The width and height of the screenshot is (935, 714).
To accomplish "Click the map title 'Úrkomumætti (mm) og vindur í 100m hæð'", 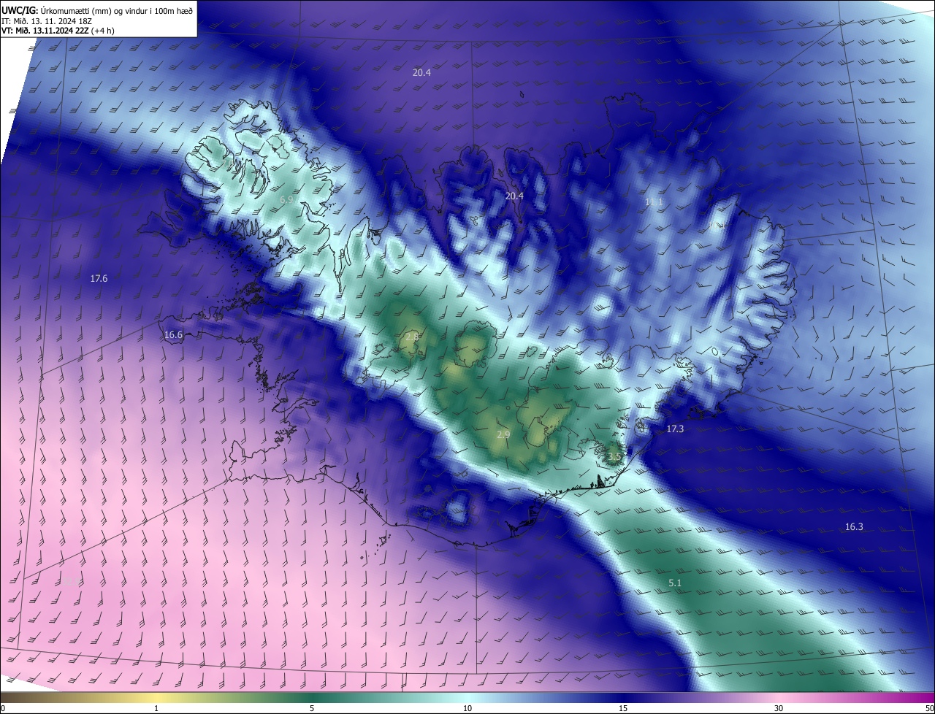I will 116,9.
